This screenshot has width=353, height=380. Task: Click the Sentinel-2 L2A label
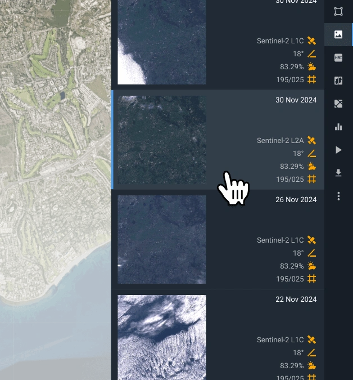[280, 140]
